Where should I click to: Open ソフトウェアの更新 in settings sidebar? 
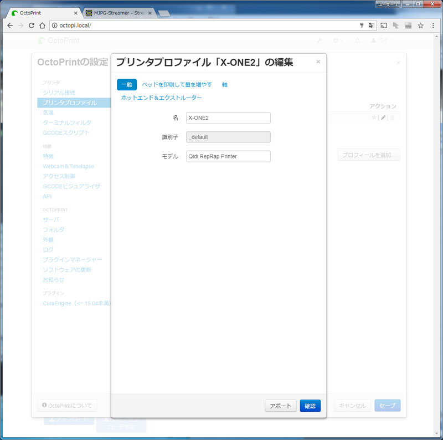67,270
